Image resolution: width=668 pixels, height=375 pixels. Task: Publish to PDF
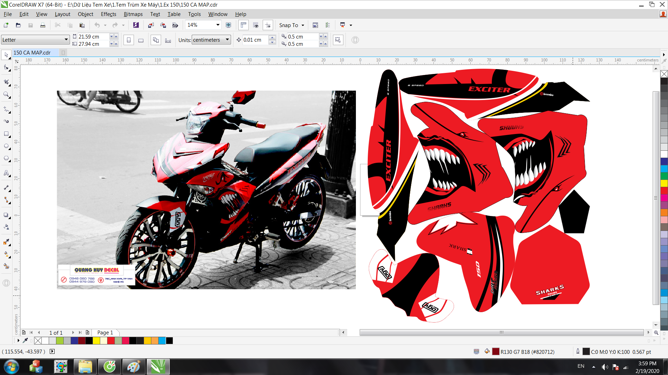click(175, 25)
